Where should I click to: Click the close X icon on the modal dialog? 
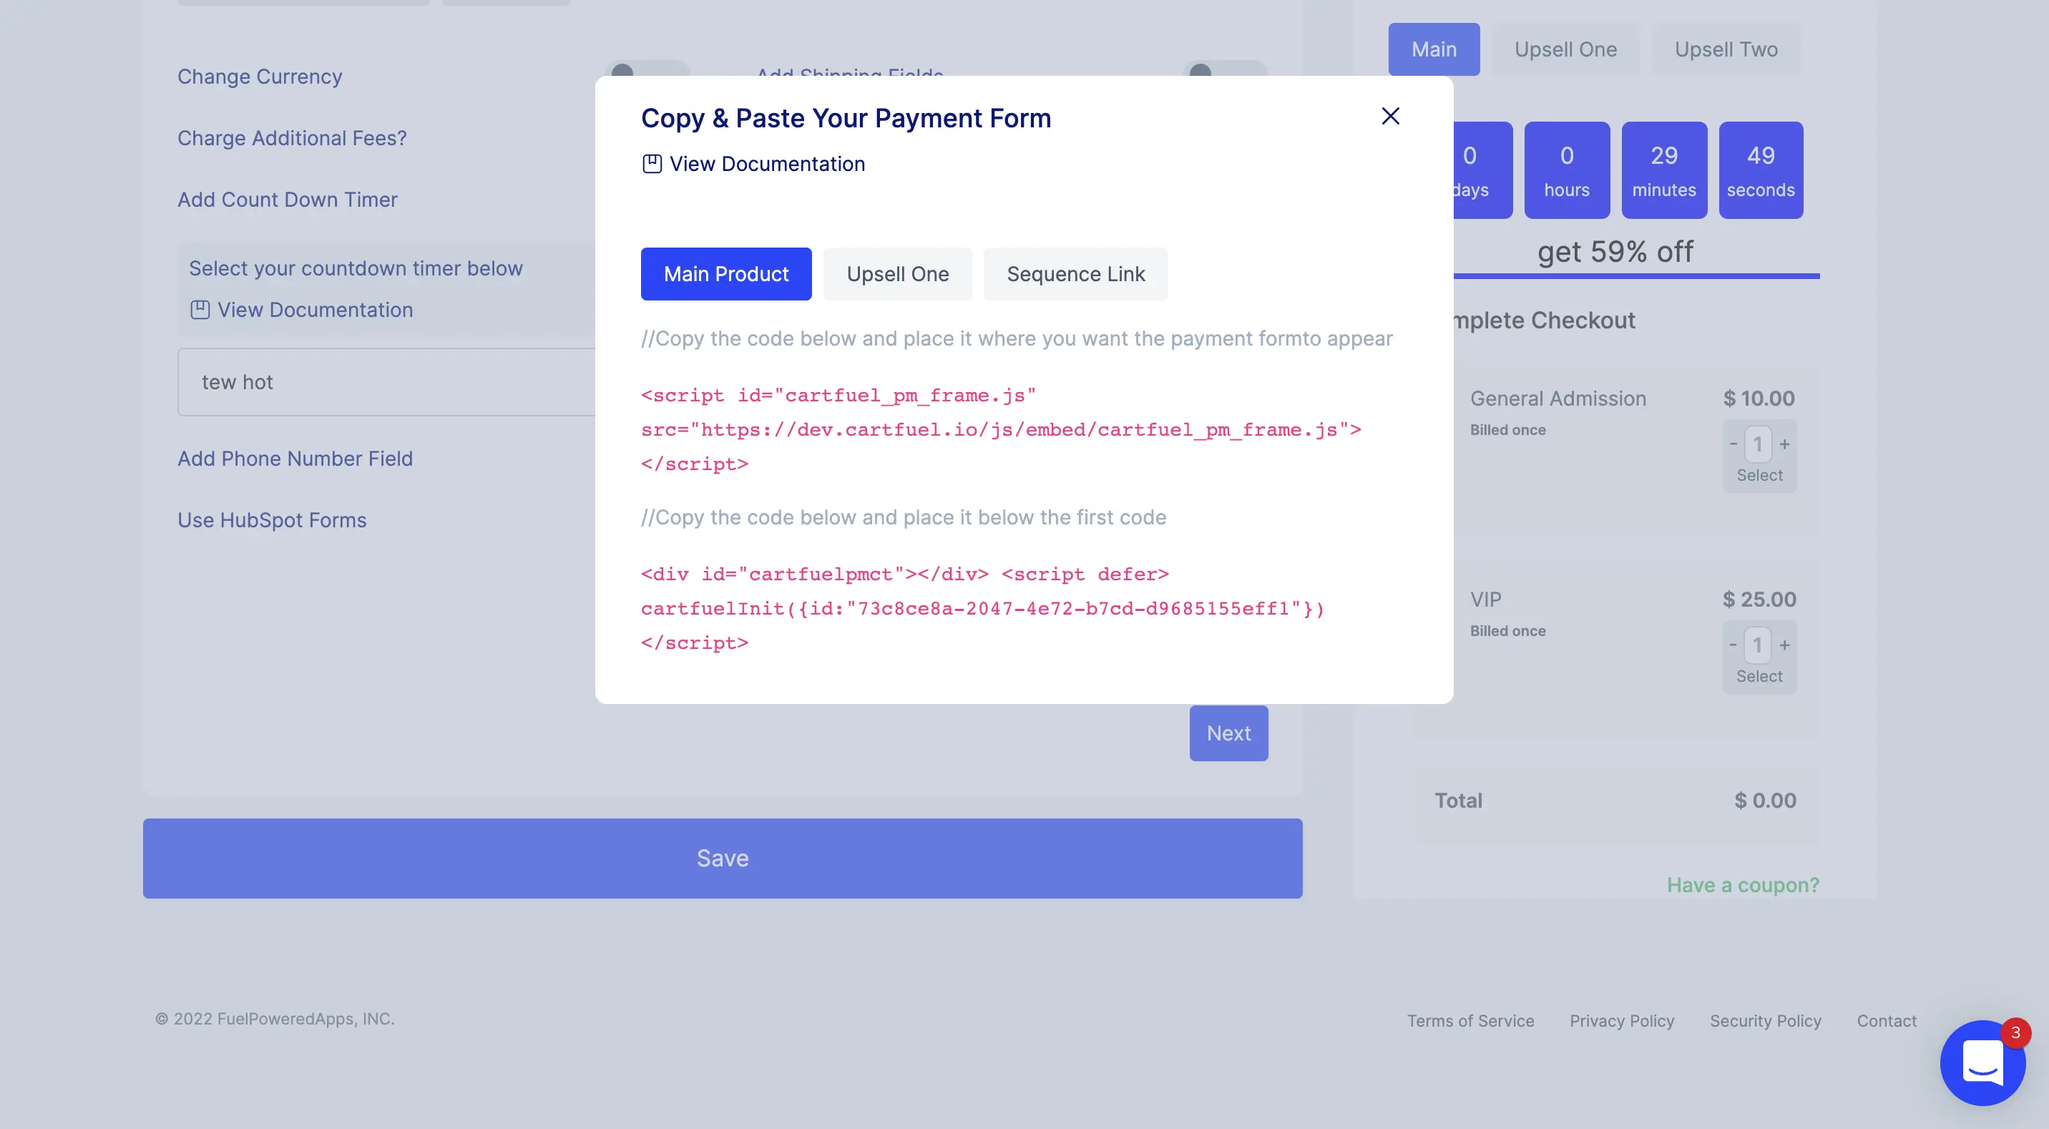pyautogui.click(x=1390, y=117)
